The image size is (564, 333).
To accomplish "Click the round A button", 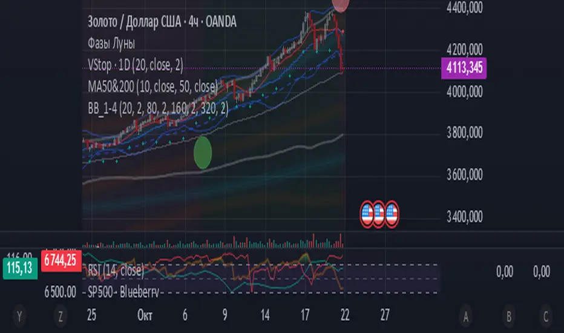I will (466, 317).
